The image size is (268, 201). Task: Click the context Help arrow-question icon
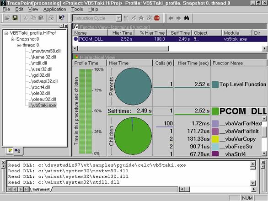62,18
